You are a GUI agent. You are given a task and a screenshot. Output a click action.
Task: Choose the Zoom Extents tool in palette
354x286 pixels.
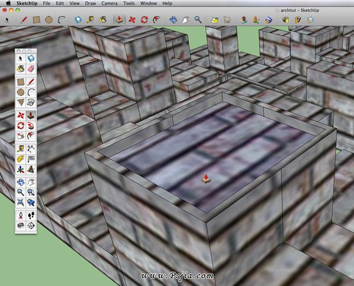21,203
